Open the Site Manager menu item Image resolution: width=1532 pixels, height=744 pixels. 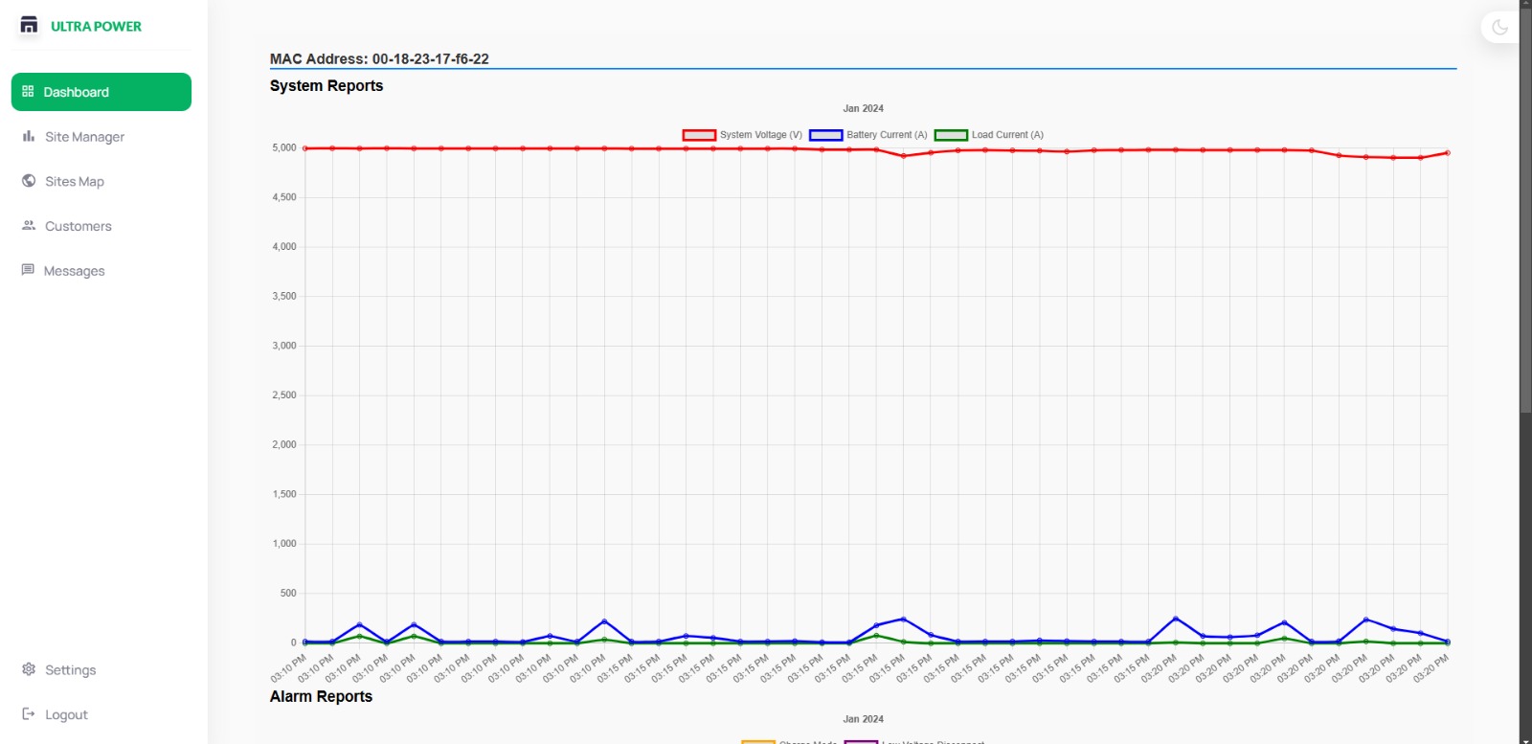pyautogui.click(x=84, y=137)
